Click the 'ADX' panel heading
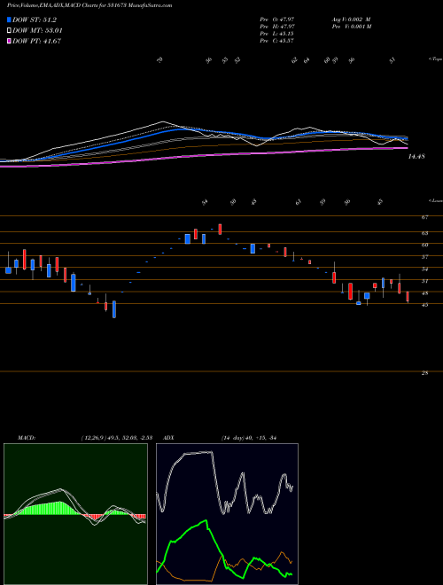443x585 pixels. coord(169,438)
